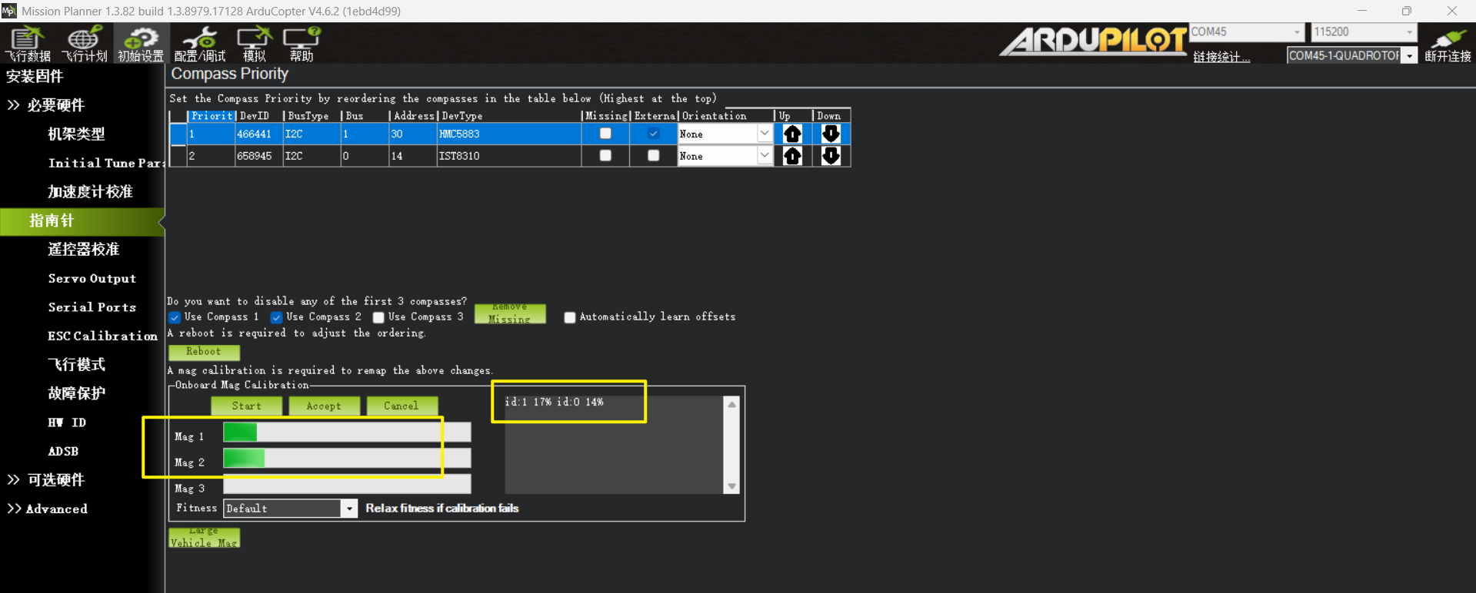Open the 飞行数据 flight data view
1476x593 pixels.
pyautogui.click(x=28, y=43)
